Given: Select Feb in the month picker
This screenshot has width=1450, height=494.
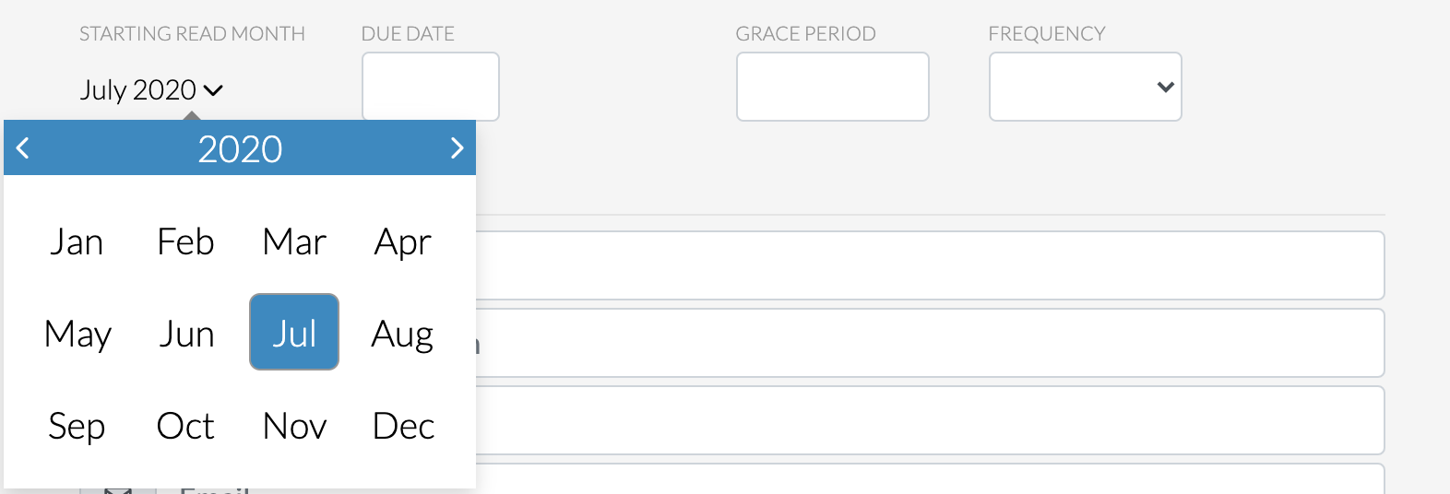Looking at the screenshot, I should pyautogui.click(x=185, y=241).
